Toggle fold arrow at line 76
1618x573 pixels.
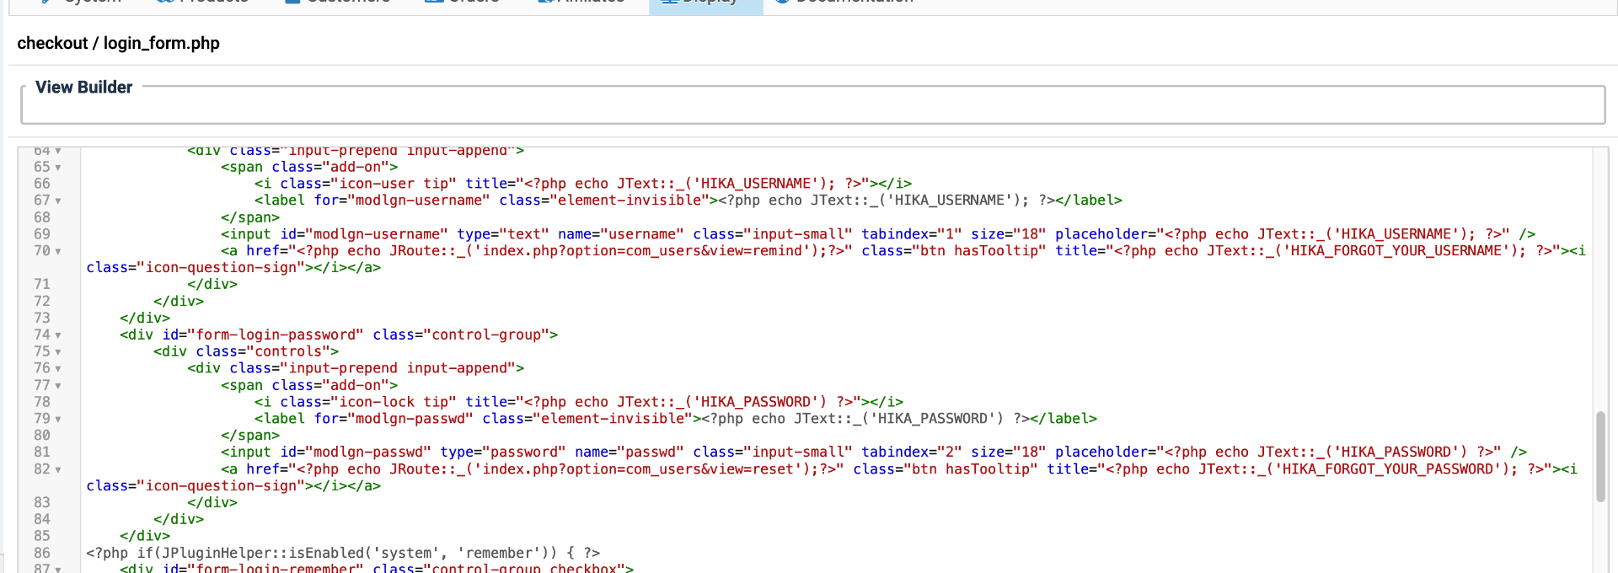point(58,369)
